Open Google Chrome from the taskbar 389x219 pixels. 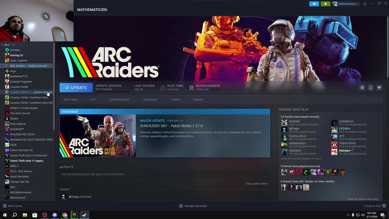[x=65, y=215]
